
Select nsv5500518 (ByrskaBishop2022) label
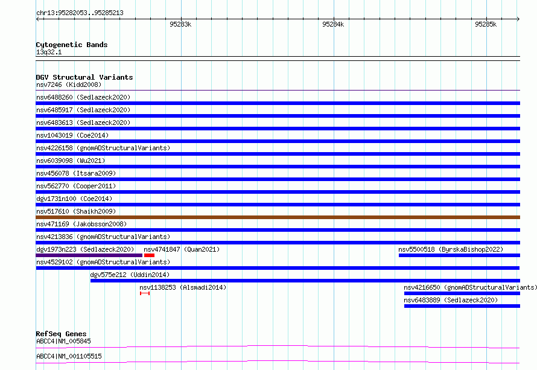[x=451, y=249]
